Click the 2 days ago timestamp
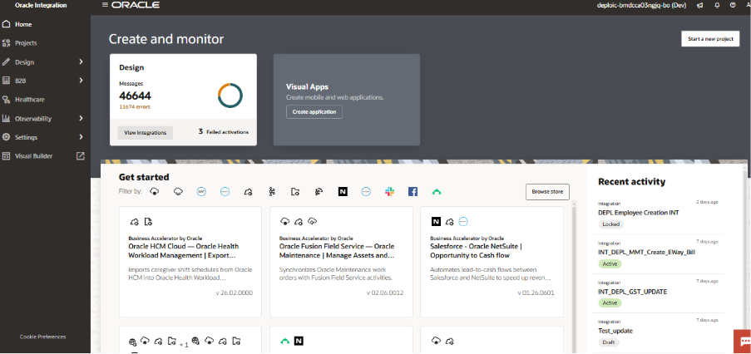This screenshot has width=751, height=354. pos(707,202)
